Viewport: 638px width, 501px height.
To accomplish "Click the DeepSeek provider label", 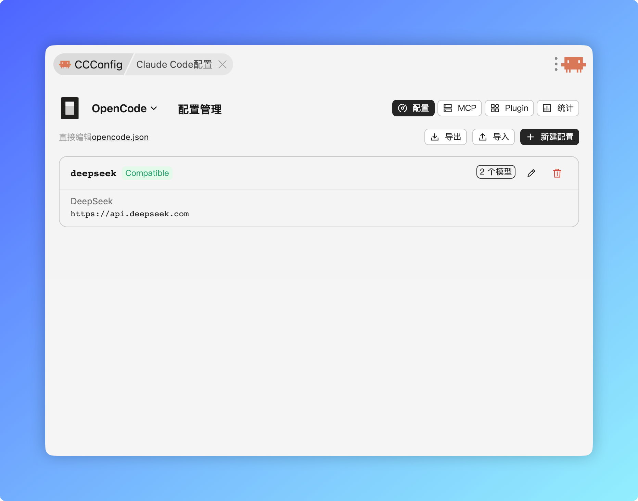I will pos(91,201).
